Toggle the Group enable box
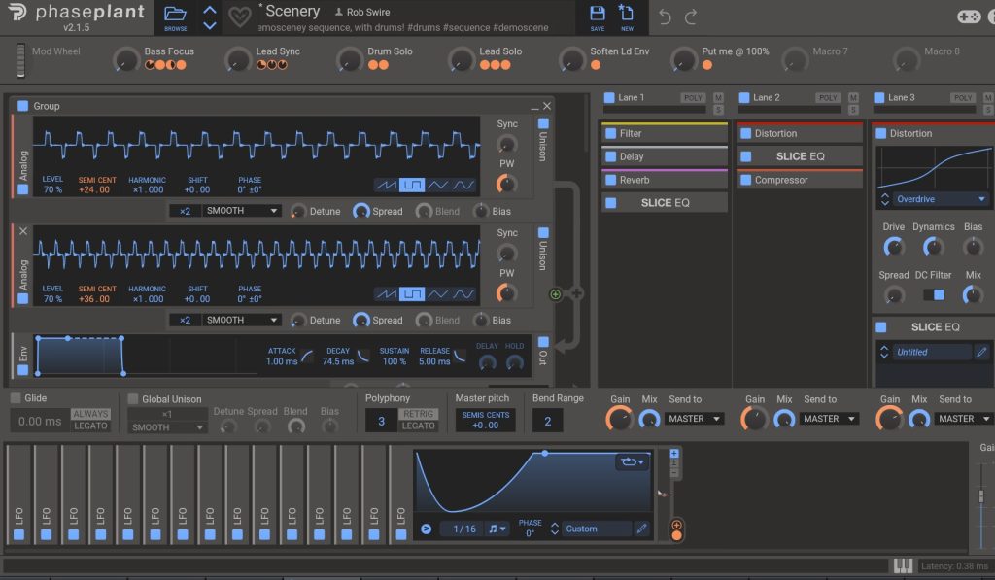 click(x=23, y=106)
